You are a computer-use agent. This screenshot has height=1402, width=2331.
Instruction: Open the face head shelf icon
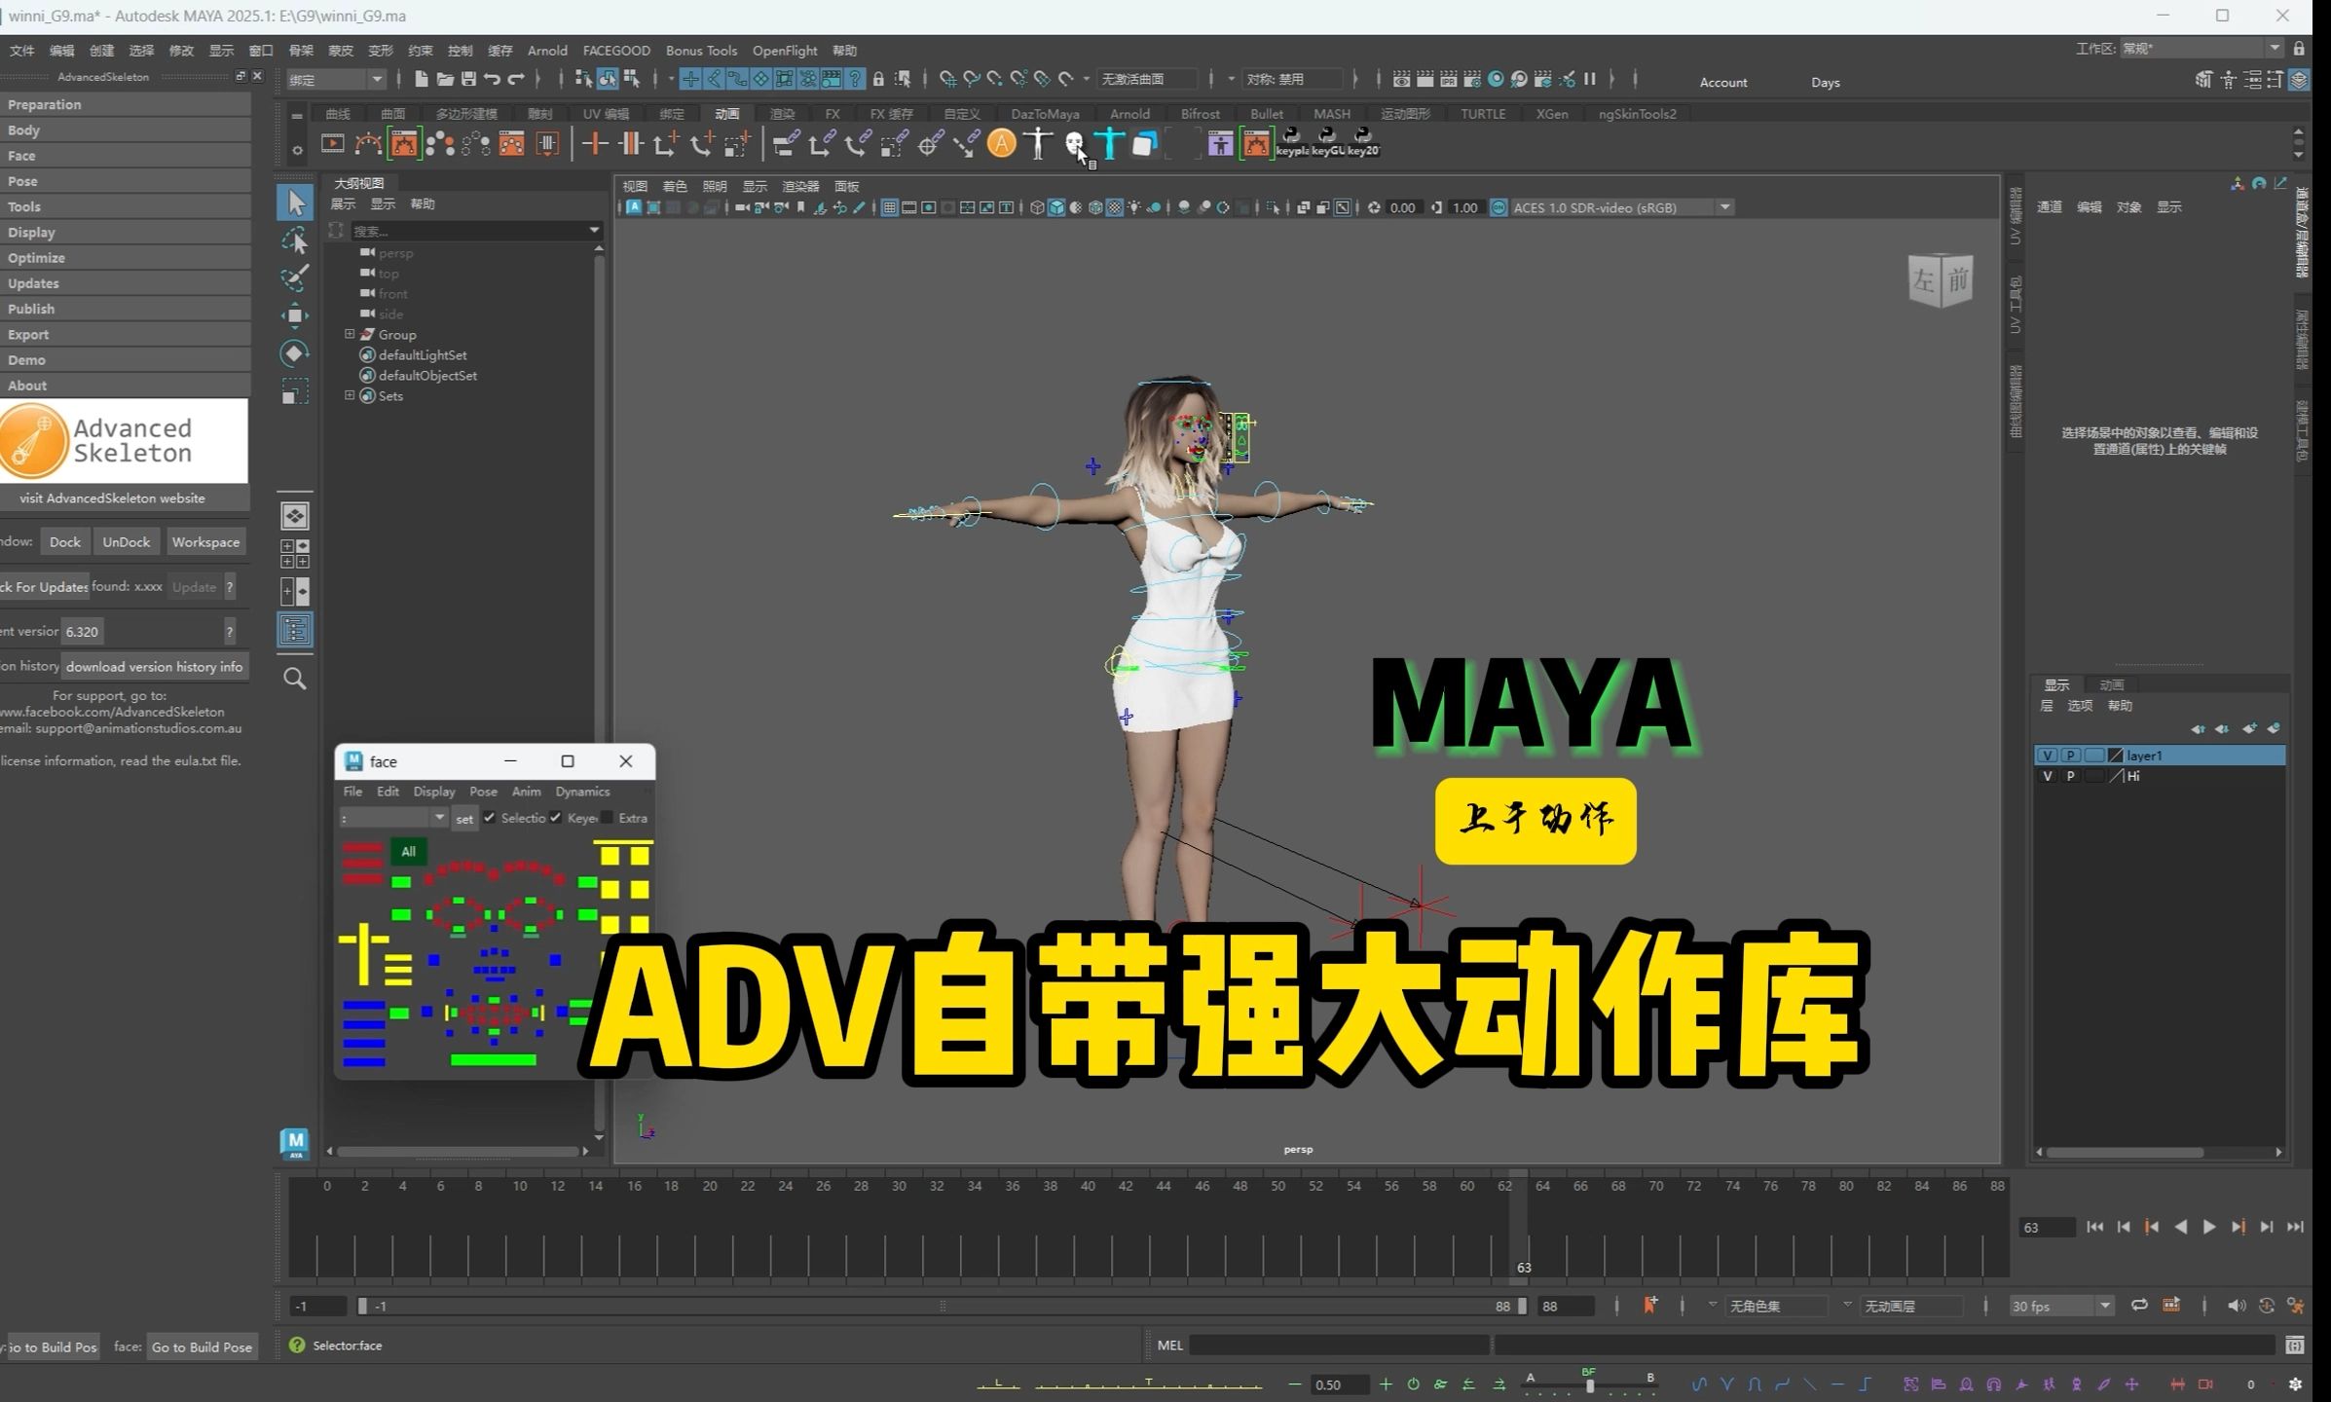(1074, 144)
